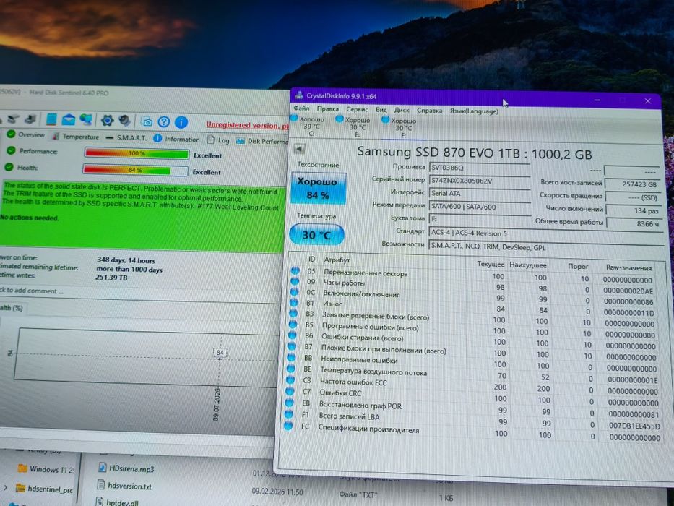674x506 pixels.
Task: Click the green check icon beside Health
Action: coord(9,167)
